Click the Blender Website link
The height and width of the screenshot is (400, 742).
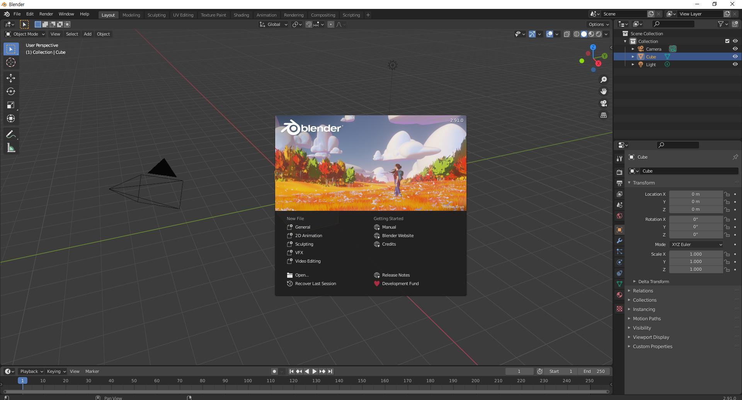[394, 236]
